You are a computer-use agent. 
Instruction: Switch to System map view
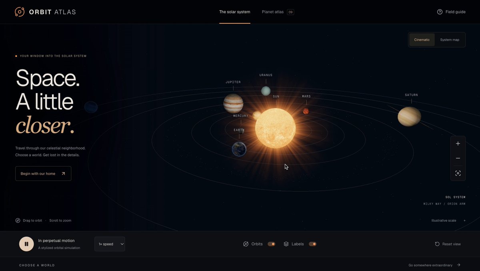point(450,40)
